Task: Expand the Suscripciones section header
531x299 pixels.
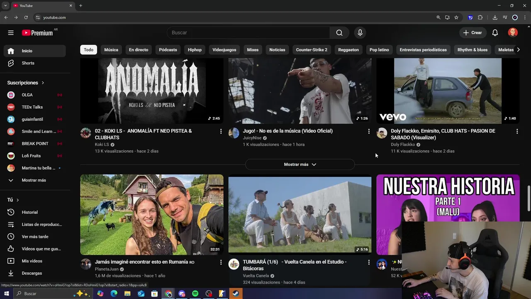Action: click(x=26, y=83)
